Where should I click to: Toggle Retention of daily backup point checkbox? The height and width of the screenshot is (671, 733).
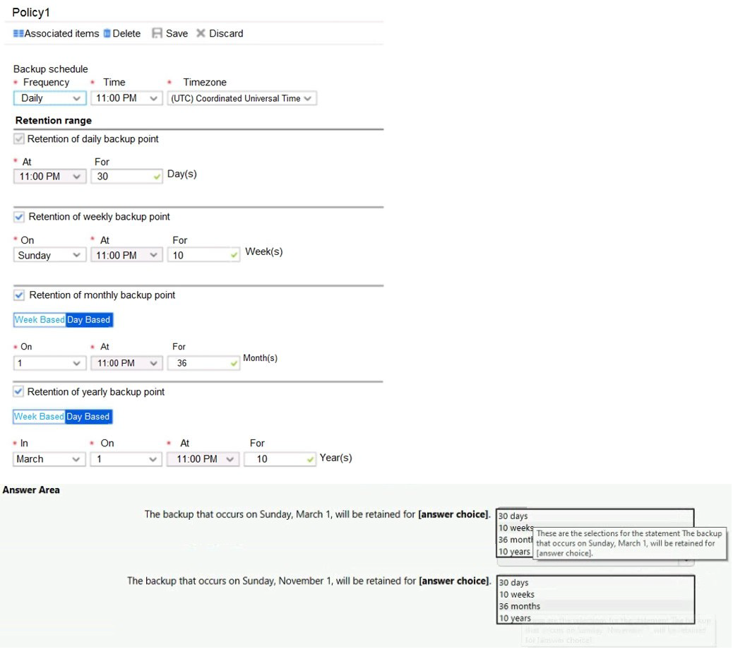[19, 139]
